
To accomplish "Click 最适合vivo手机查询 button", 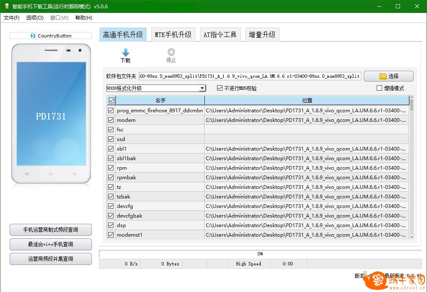I will pos(51,244).
